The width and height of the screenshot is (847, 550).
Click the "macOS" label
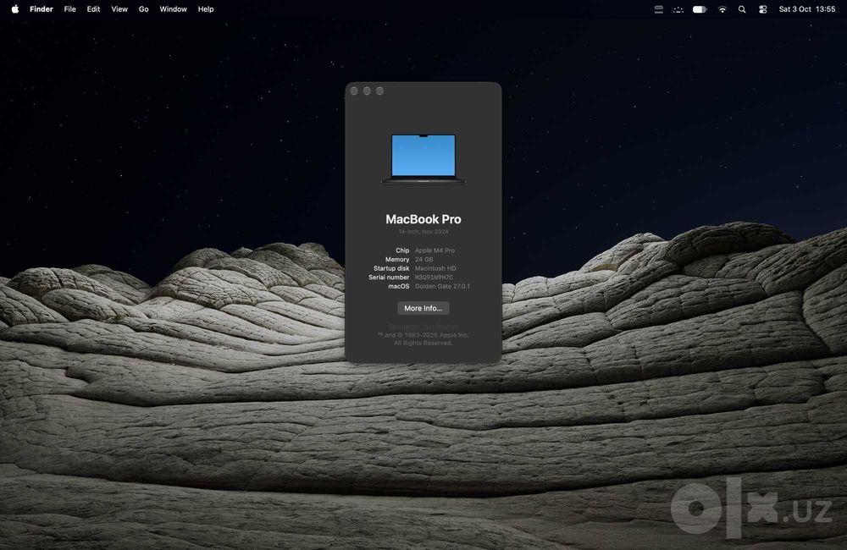(399, 287)
